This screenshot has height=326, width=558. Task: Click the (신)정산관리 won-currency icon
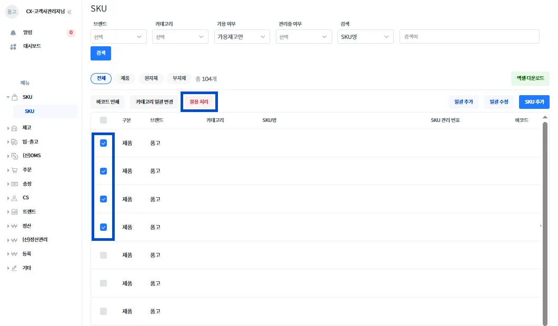pyautogui.click(x=14, y=240)
